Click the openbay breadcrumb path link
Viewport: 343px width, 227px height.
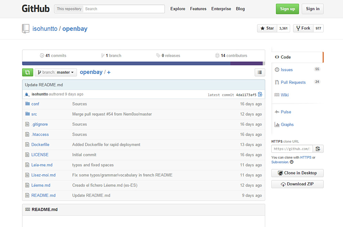click(x=91, y=72)
